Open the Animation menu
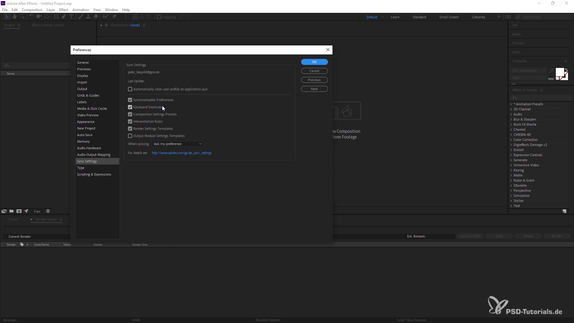Image resolution: width=574 pixels, height=323 pixels. [80, 10]
